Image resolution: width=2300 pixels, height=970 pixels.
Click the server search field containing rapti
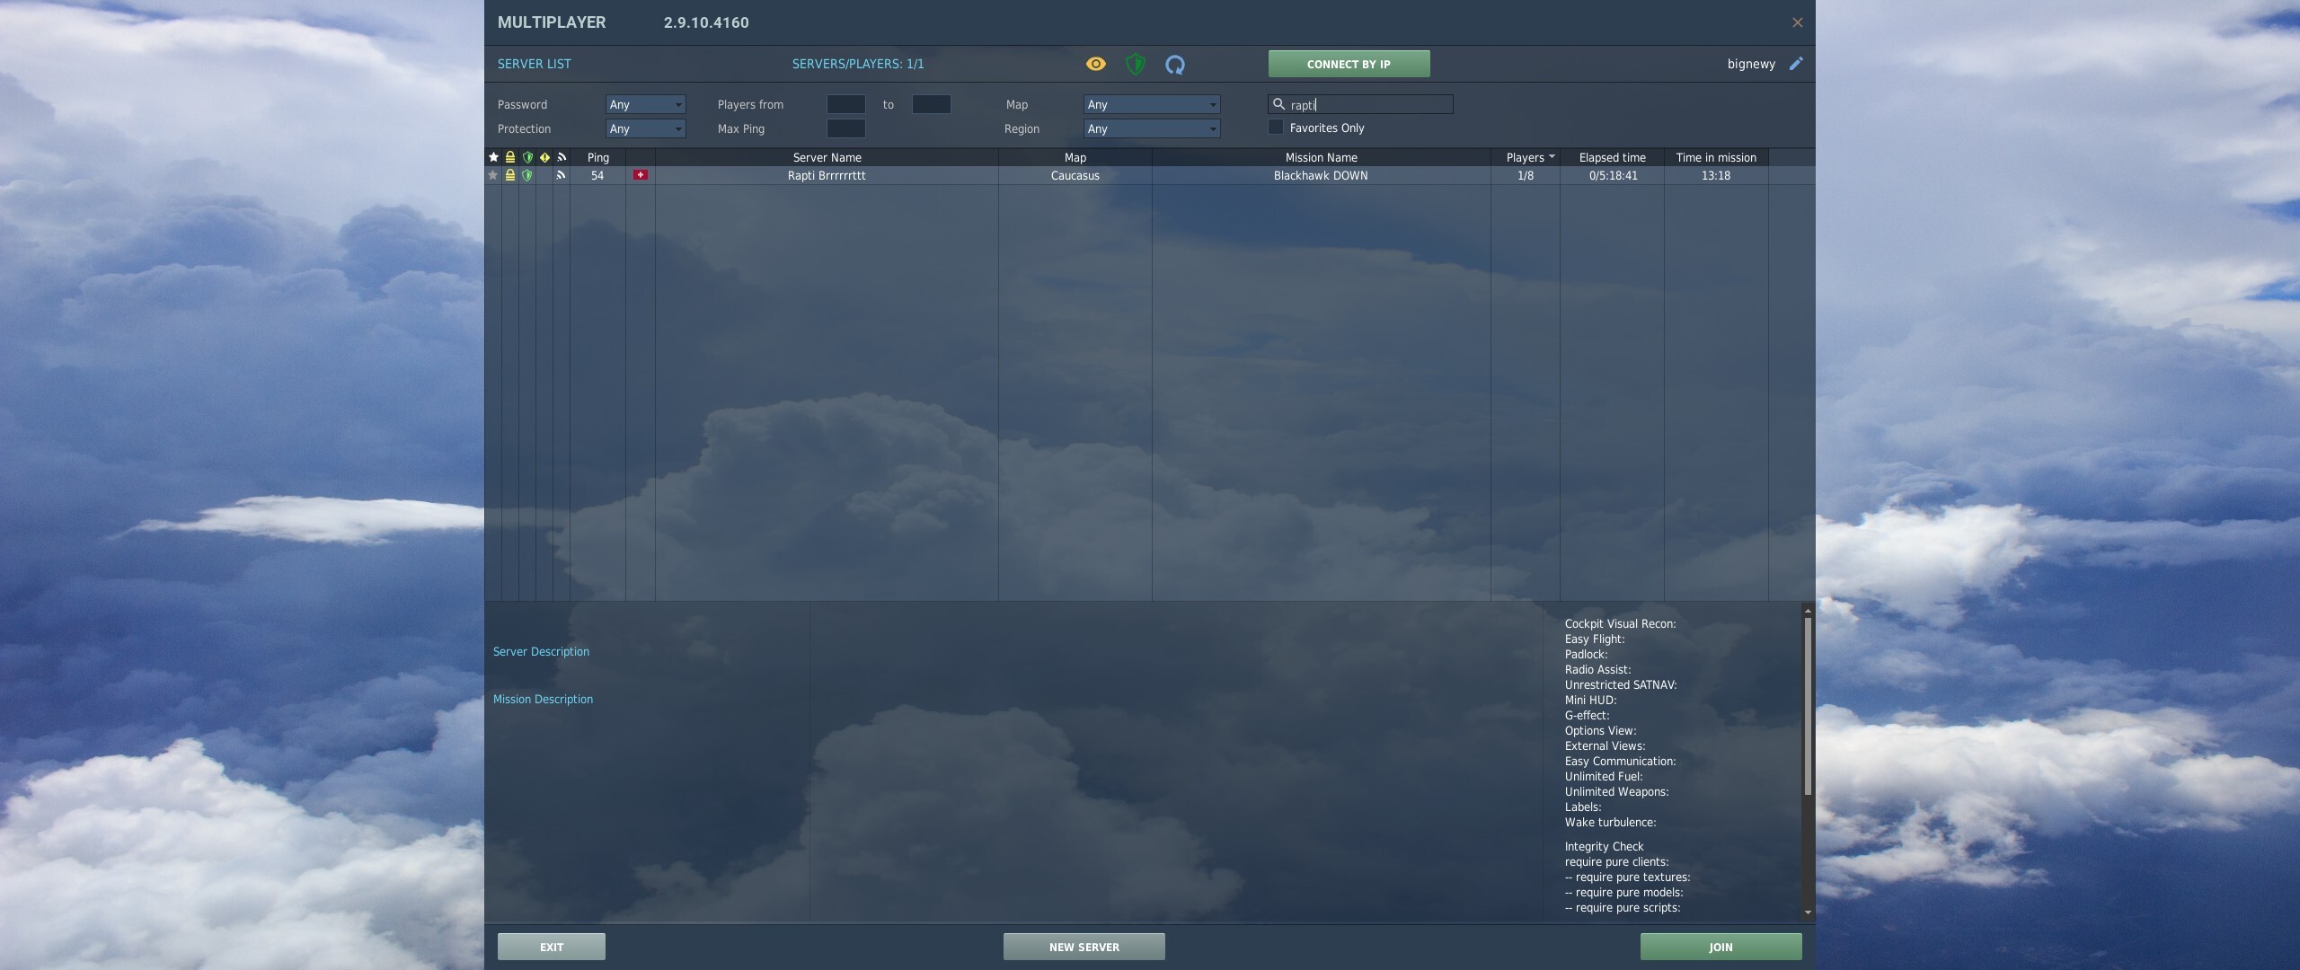pyautogui.click(x=1360, y=104)
